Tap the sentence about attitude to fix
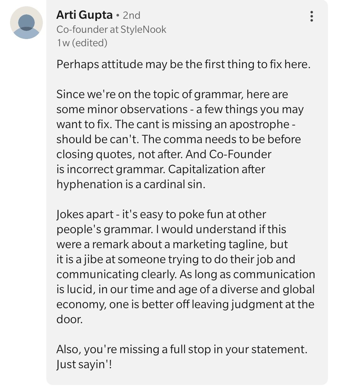This screenshot has width=338, height=391. click(183, 64)
